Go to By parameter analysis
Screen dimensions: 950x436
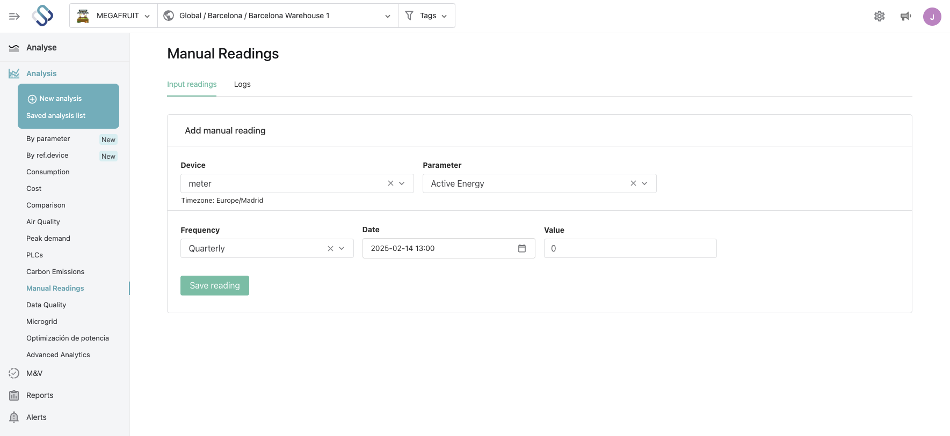point(48,139)
